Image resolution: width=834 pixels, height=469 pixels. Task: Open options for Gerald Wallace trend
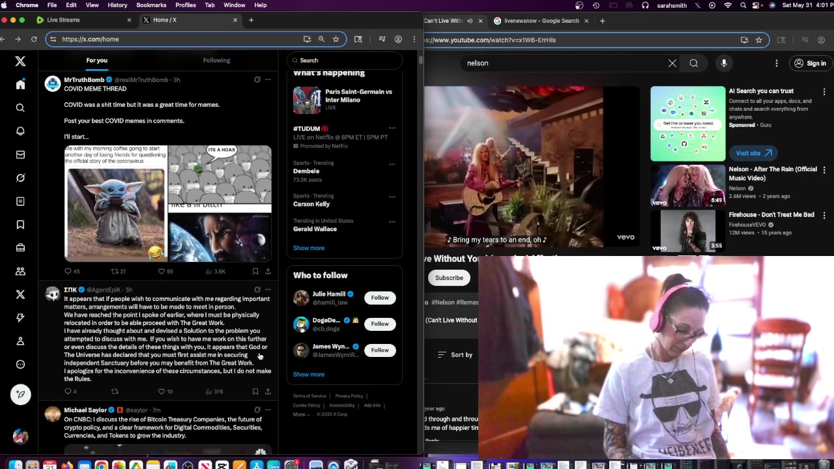392,221
